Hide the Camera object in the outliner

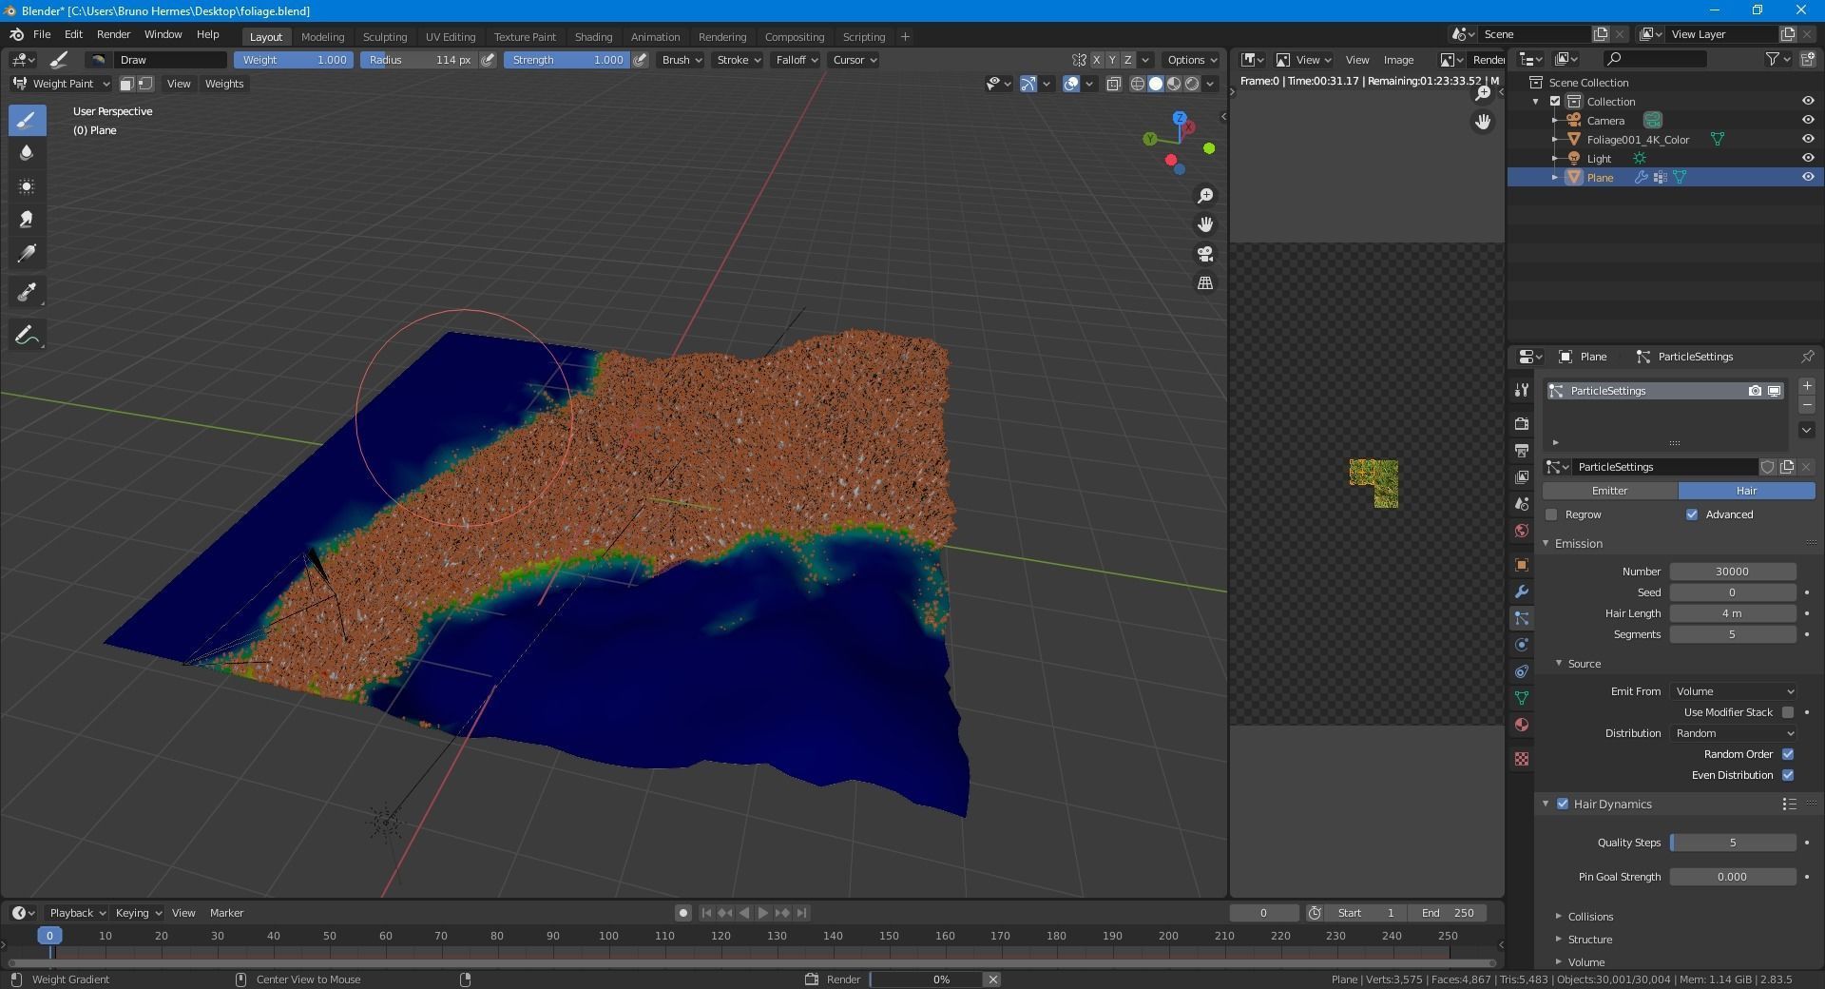tap(1808, 121)
